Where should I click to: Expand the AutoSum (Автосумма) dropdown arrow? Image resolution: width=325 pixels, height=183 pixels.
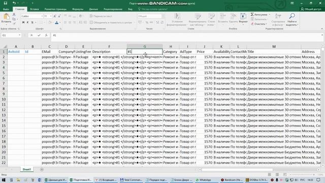pyautogui.click(x=270, y=15)
